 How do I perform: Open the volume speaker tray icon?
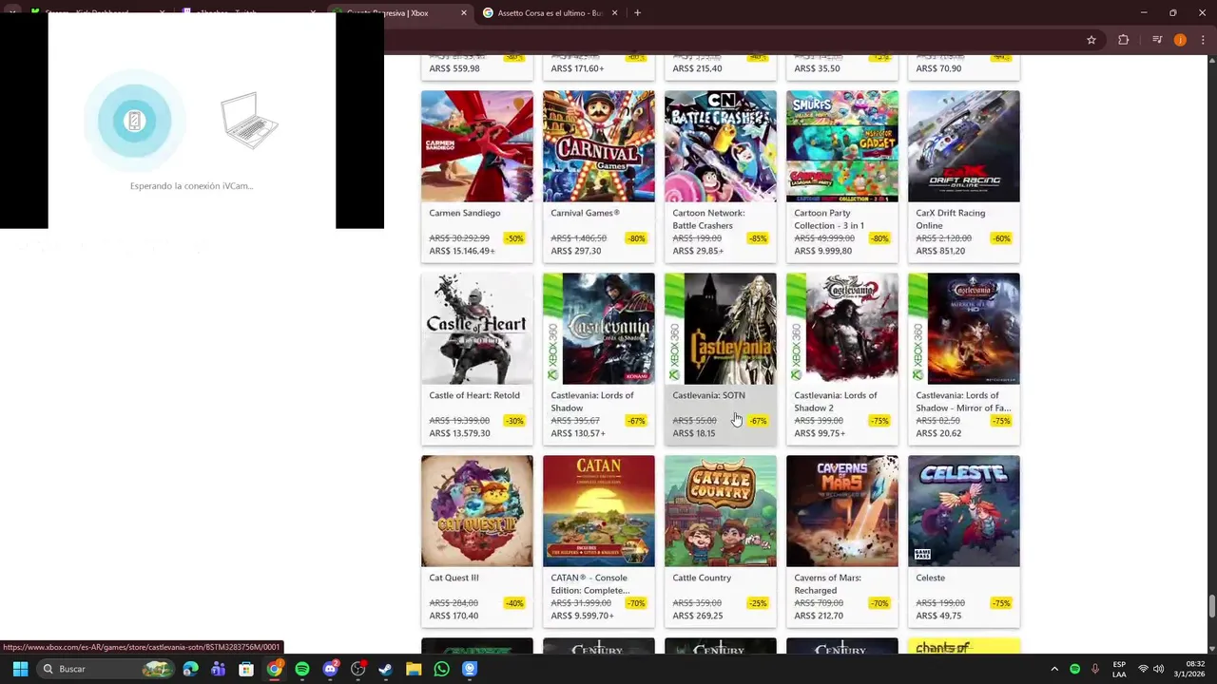(x=1158, y=669)
